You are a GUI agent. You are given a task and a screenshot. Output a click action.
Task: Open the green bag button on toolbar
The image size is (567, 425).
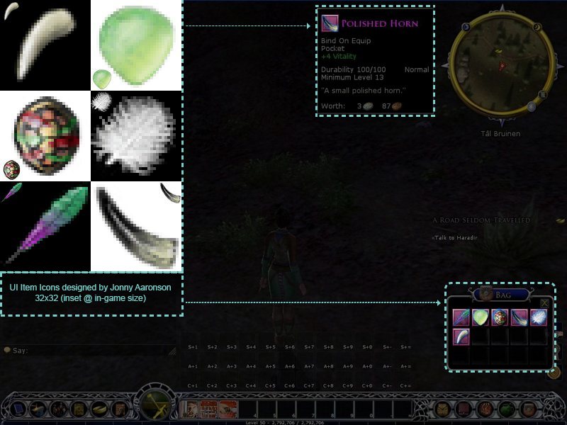[507, 410]
